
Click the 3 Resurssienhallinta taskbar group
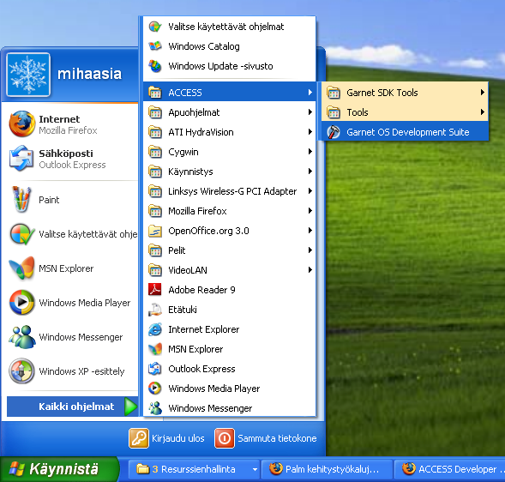195,469
